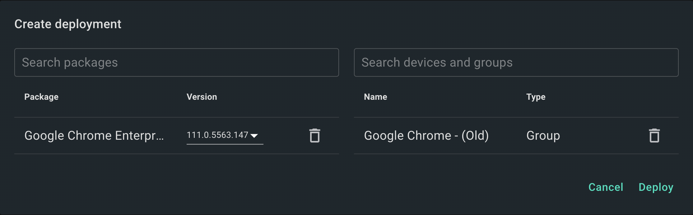
Task: Select the Google Chrome - (Old) entry
Action: (426, 136)
